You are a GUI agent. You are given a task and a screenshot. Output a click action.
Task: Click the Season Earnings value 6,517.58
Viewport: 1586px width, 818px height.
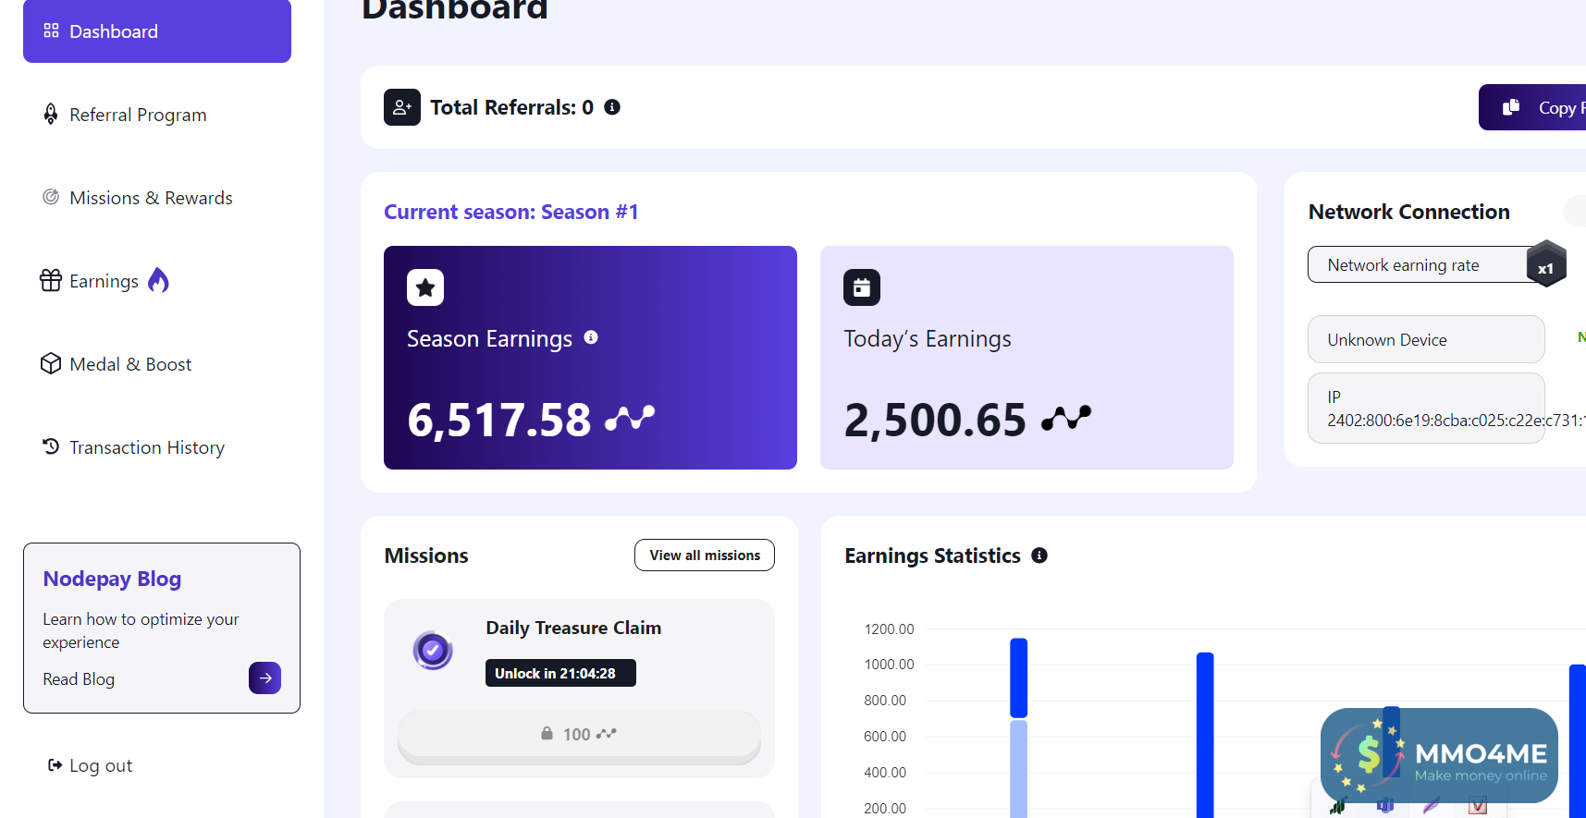pyautogui.click(x=499, y=420)
